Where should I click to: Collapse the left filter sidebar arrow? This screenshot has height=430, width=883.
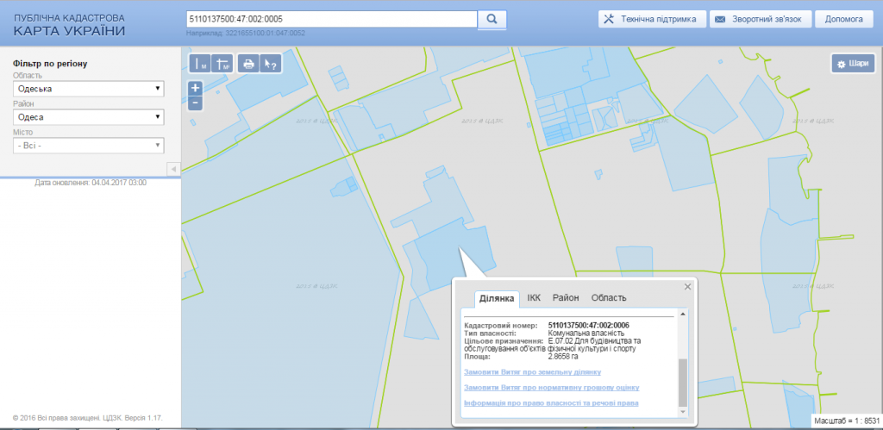[x=172, y=168]
